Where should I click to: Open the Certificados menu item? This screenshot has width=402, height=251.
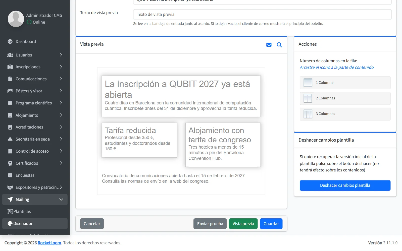(x=35, y=163)
